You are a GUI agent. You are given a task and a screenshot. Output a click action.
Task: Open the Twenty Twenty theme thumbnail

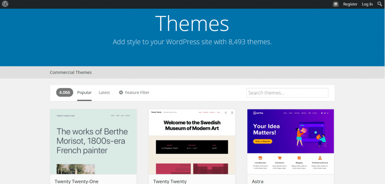pyautogui.click(x=192, y=142)
